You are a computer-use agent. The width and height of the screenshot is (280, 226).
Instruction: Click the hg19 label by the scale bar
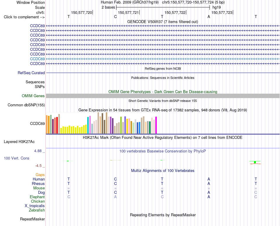(217, 7)
